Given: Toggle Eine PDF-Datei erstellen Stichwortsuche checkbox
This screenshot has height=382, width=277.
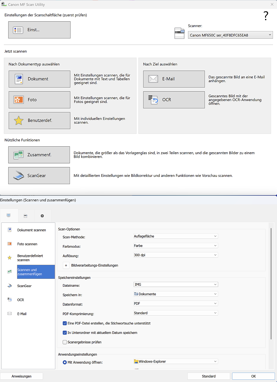Looking at the screenshot, I should point(65,323).
